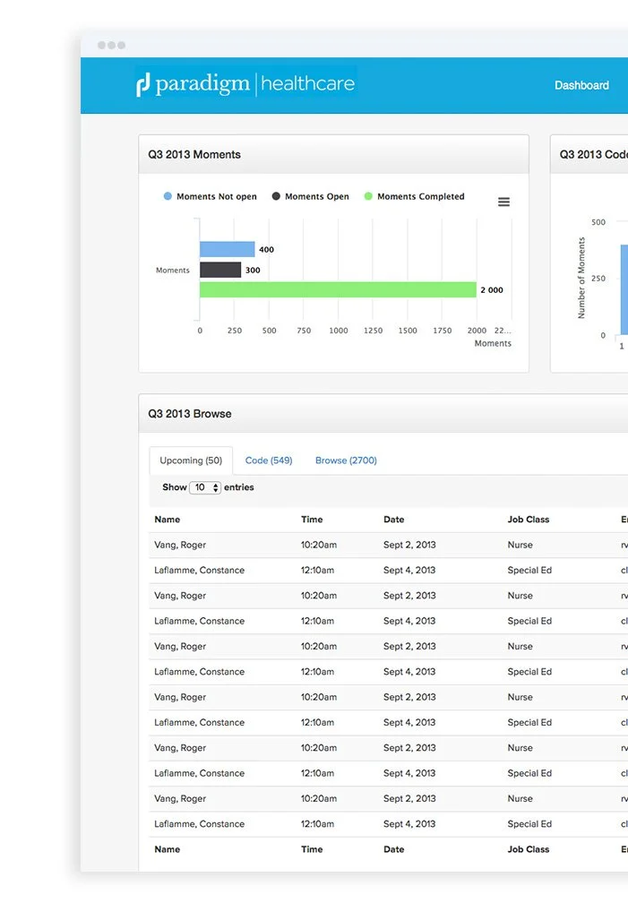628x903 pixels.
Task: Click the word Show beside the entries dropdown
Action: tap(174, 487)
